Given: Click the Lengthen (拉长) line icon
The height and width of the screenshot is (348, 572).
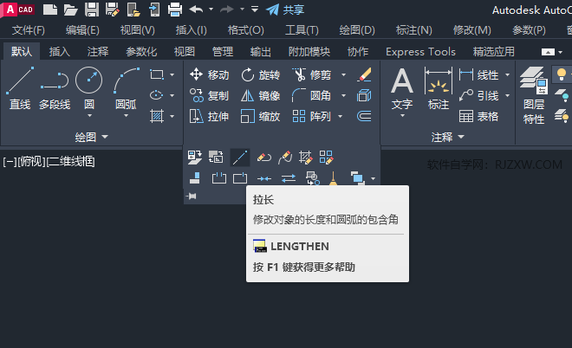Looking at the screenshot, I should (x=240, y=158).
